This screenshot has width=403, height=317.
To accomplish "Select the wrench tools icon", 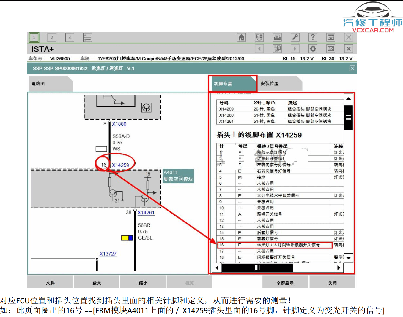I will tap(295, 37).
